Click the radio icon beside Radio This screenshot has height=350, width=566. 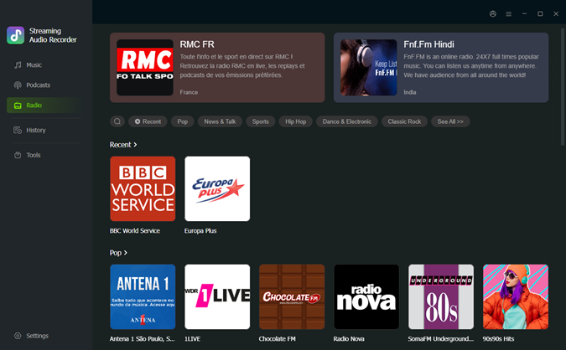pyautogui.click(x=18, y=106)
